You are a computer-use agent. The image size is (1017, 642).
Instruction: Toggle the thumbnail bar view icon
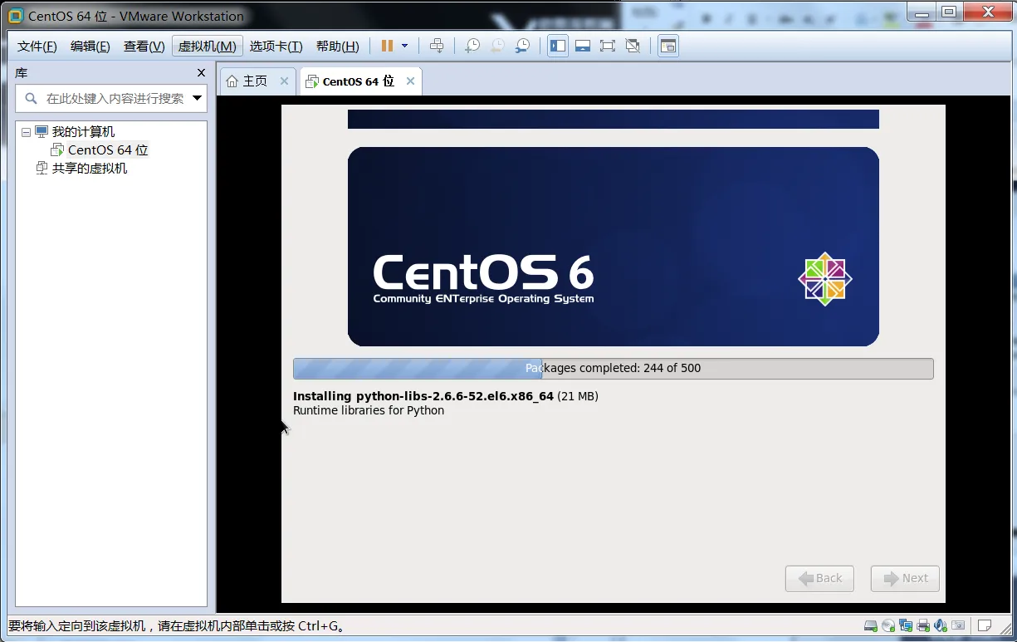[x=583, y=46]
